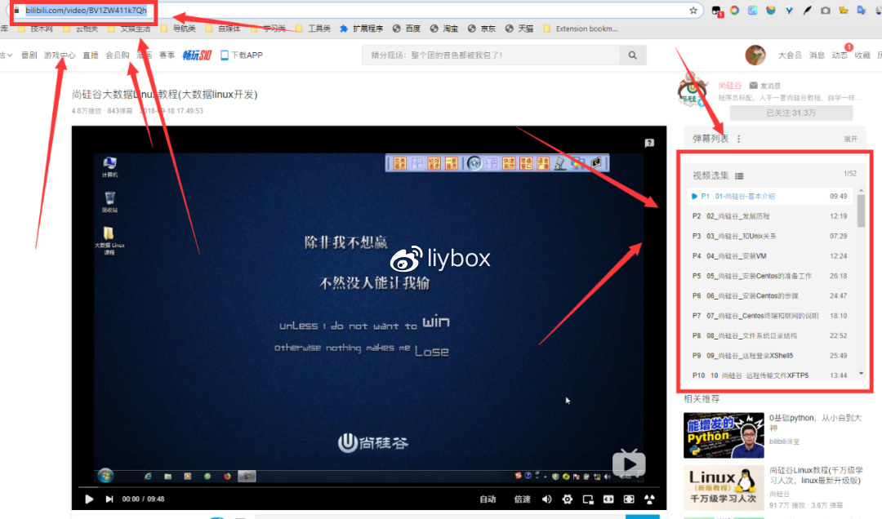The image size is (882, 519).
Task: Click the search magnifier icon
Action: click(632, 55)
